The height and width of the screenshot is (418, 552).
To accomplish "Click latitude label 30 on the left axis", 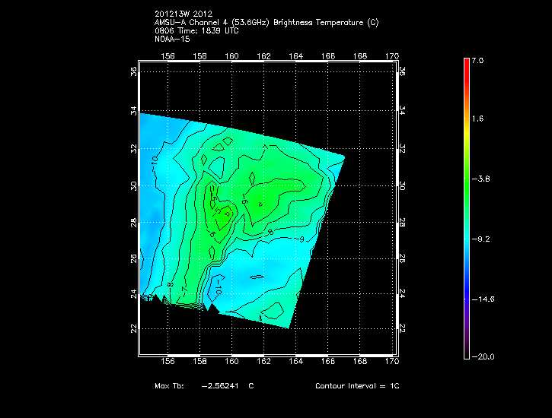I will click(133, 186).
